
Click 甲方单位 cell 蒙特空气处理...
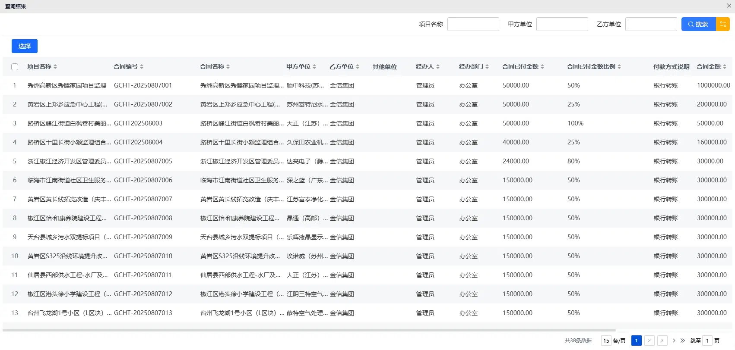(x=307, y=313)
